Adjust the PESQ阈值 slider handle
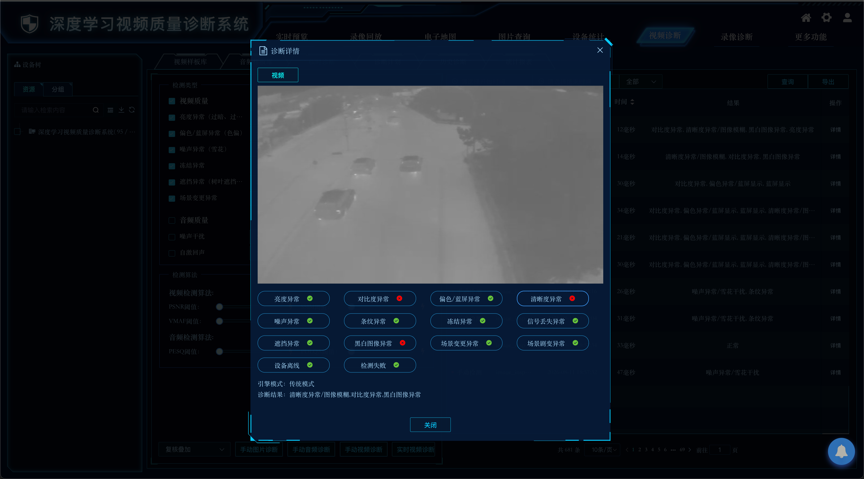 tap(219, 352)
